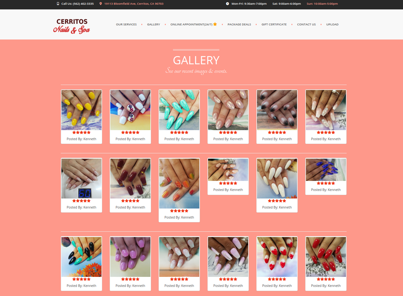Click star rating under turquoise nails photo
This screenshot has width=403, height=296.
(179, 133)
